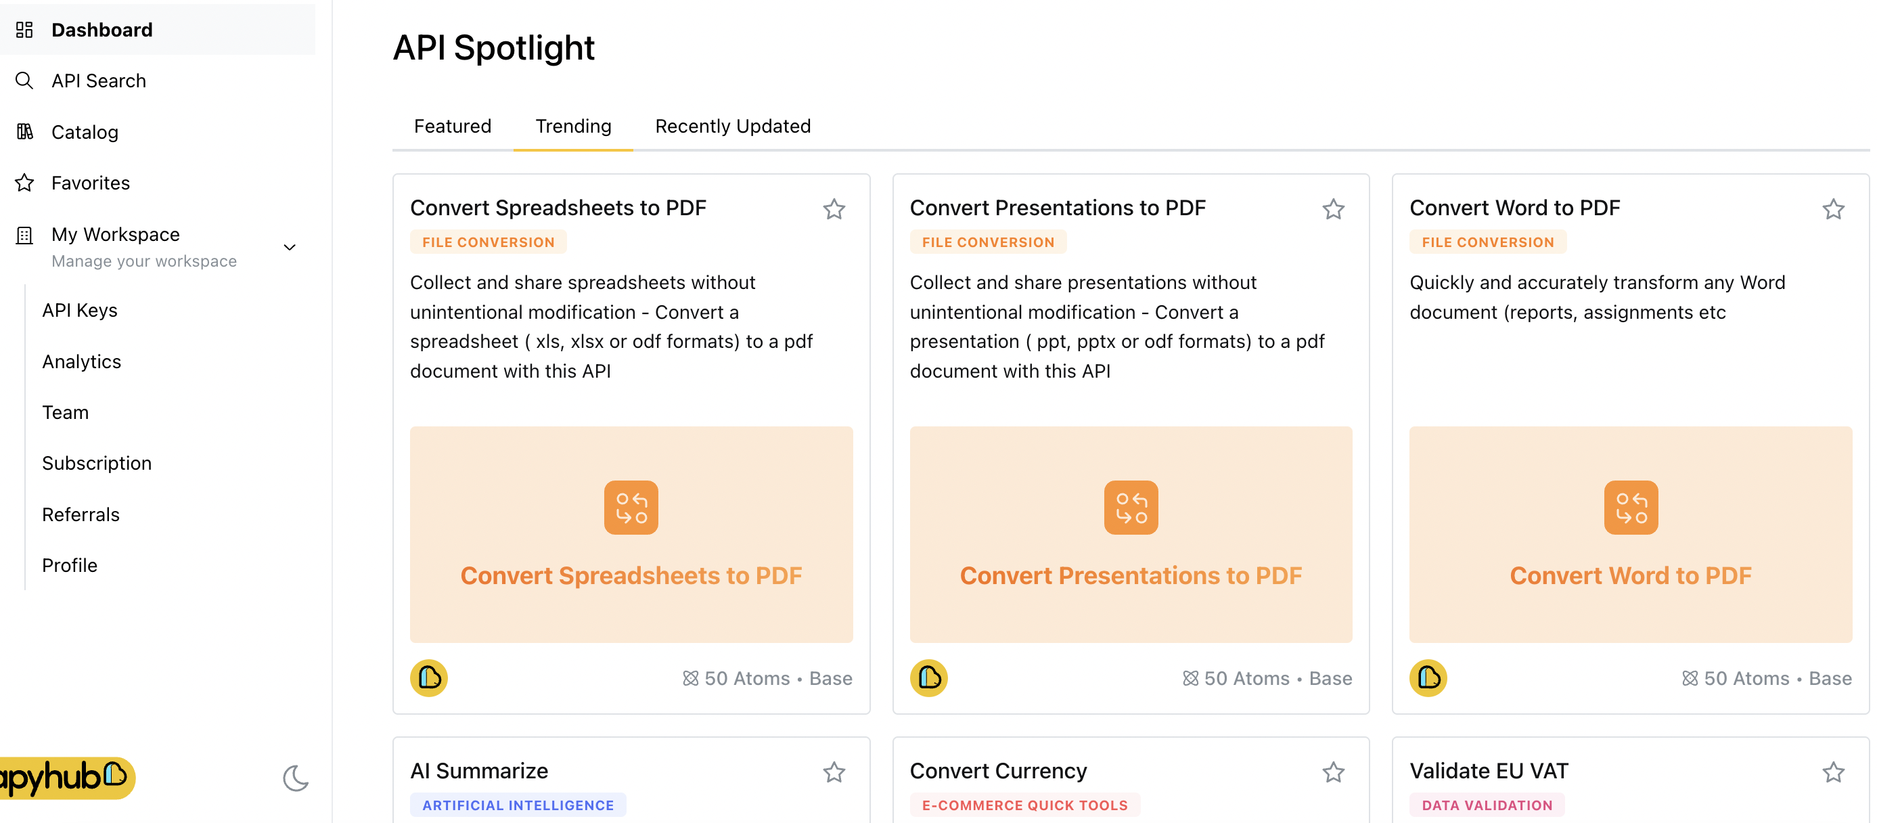Switch to the Featured tab
This screenshot has height=823, width=1877.
(453, 125)
